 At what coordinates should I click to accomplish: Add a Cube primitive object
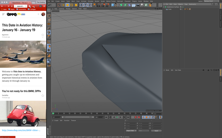tap(113, 5)
